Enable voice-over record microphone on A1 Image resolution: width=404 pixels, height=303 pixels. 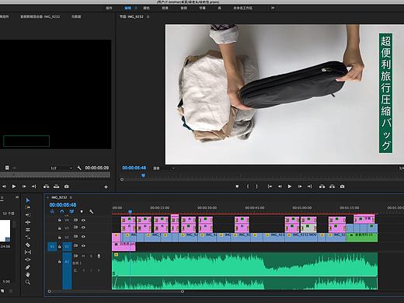coord(99,256)
